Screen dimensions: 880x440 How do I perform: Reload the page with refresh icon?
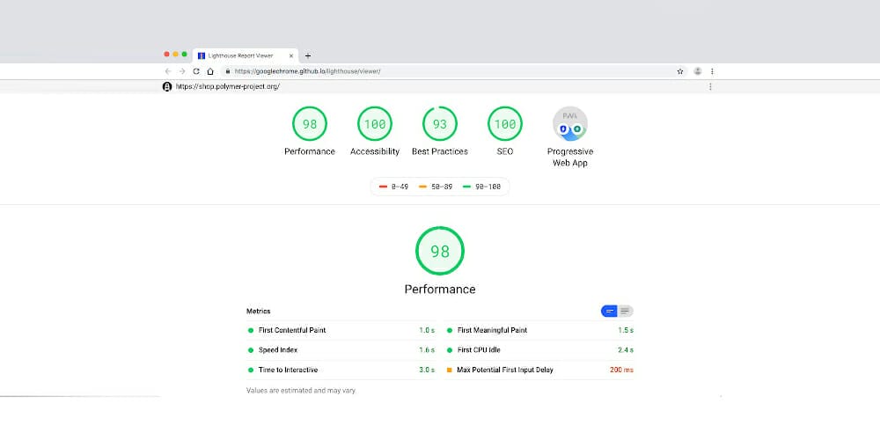pyautogui.click(x=196, y=71)
